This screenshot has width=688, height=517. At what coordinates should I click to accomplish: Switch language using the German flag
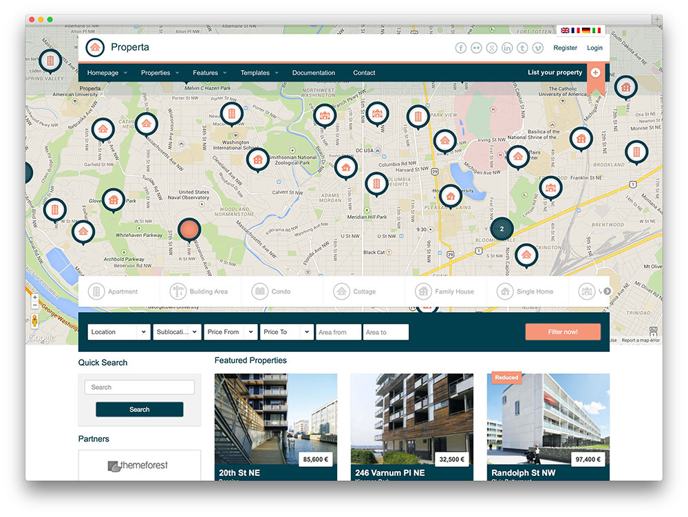click(x=585, y=30)
